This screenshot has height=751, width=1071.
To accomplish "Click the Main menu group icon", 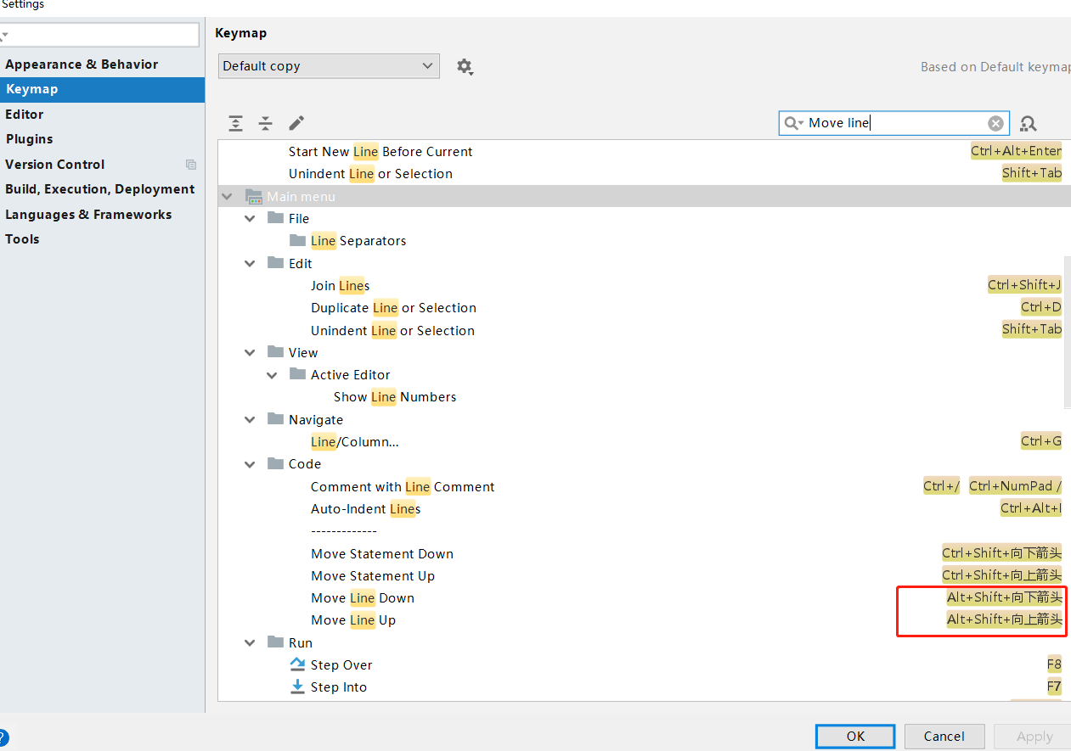I will pos(254,196).
